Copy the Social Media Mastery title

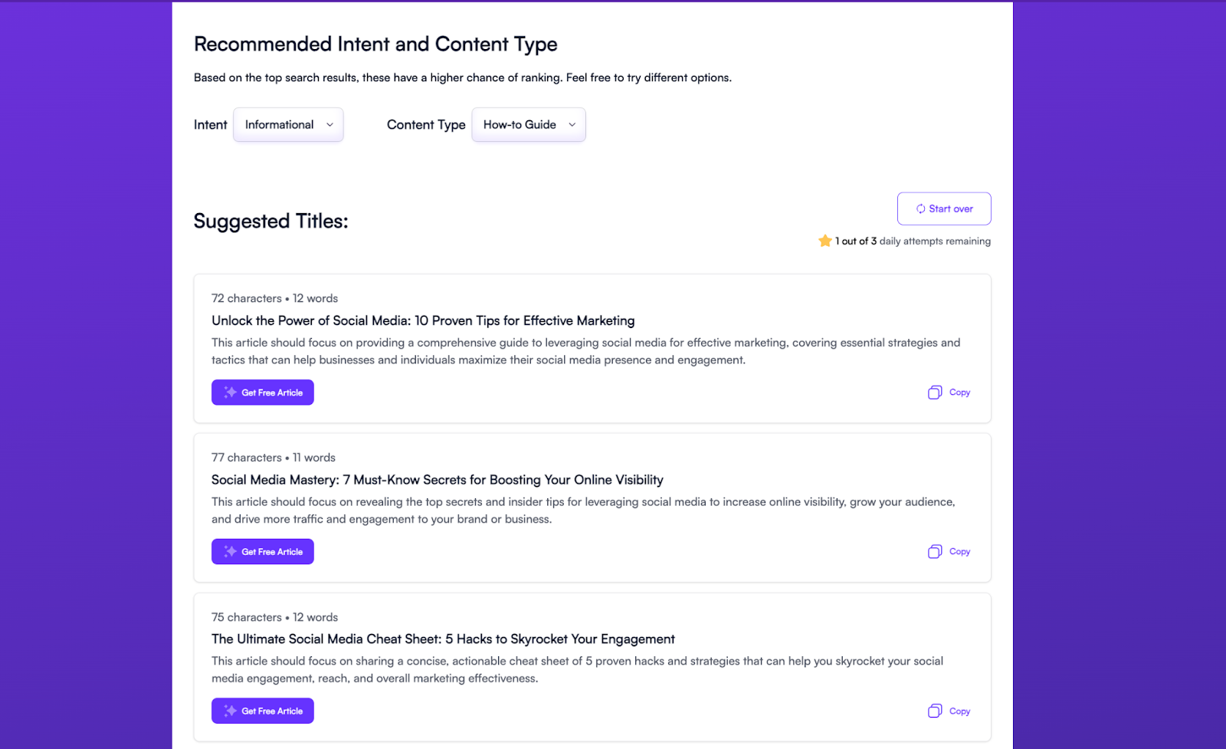[x=949, y=552]
